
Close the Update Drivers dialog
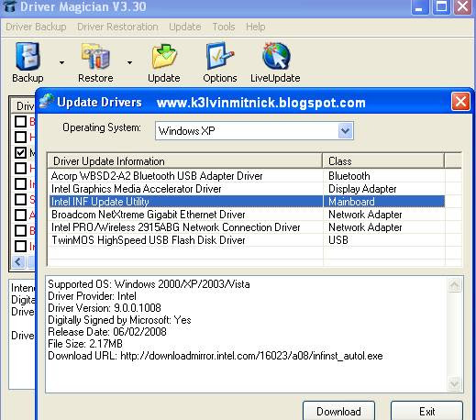(460, 102)
